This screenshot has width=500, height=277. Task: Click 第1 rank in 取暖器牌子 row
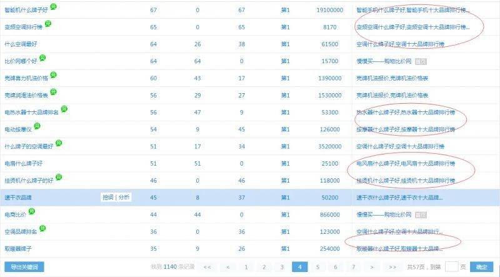click(x=286, y=249)
